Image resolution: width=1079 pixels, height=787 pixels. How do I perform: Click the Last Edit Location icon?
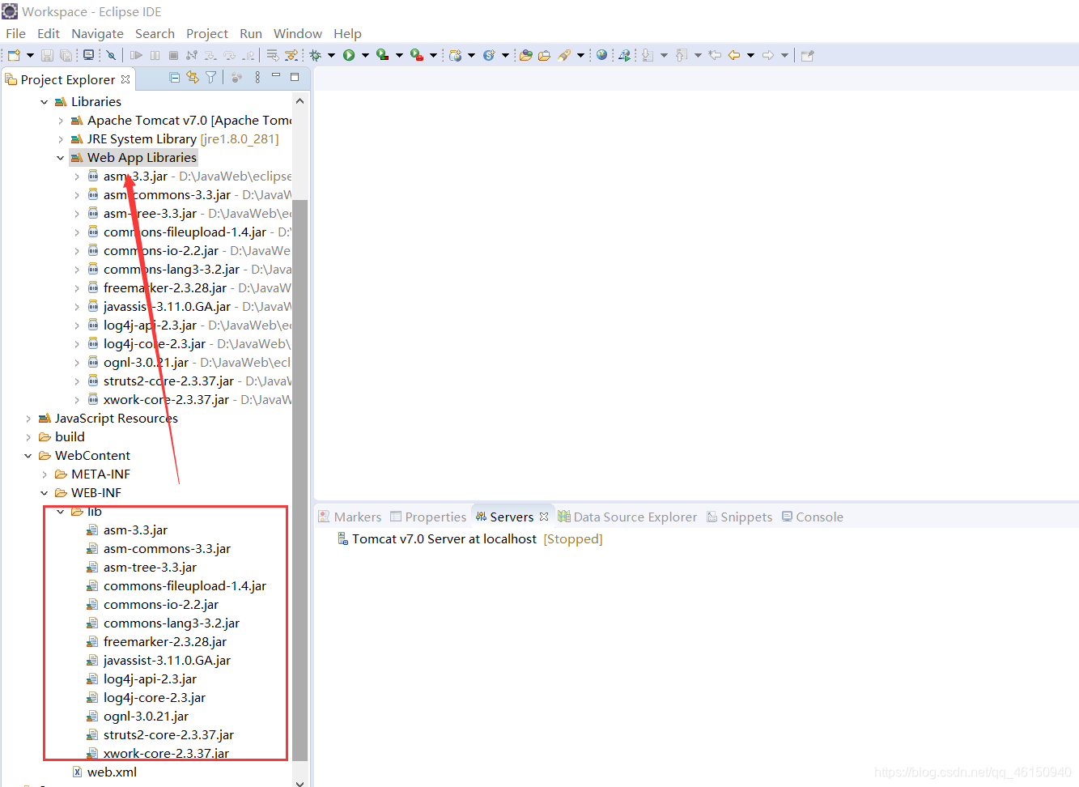pos(715,55)
